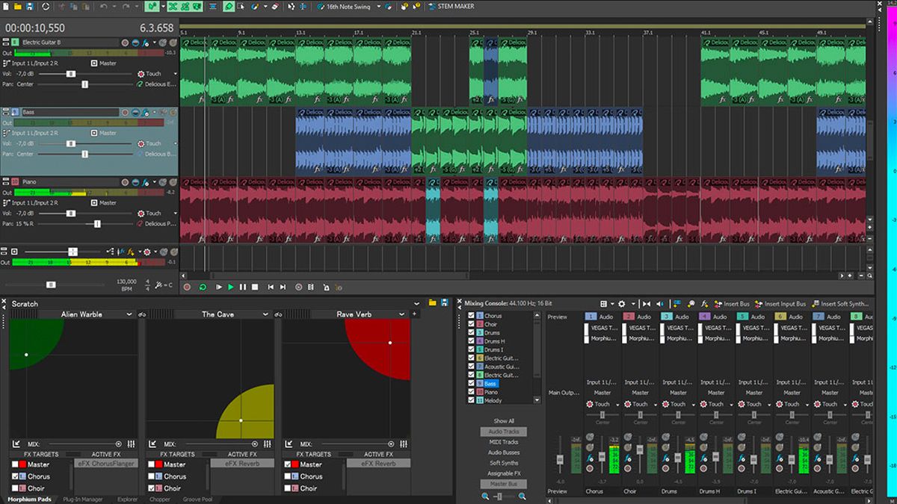
Task: Click the green Play button in the transport
Action: (231, 287)
